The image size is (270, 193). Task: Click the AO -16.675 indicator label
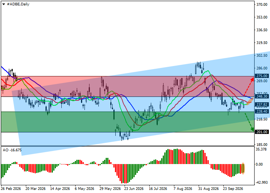[12, 150]
